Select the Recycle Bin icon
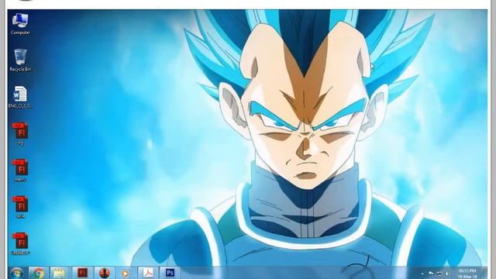496x279 pixels. [20, 60]
